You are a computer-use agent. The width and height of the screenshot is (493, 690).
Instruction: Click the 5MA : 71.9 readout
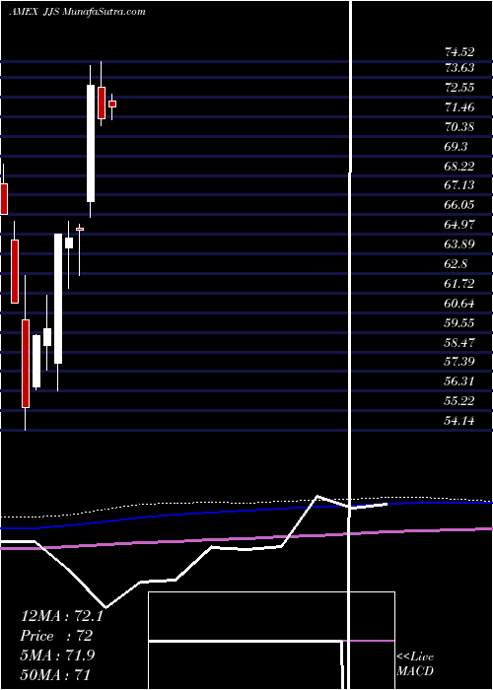coord(57,655)
